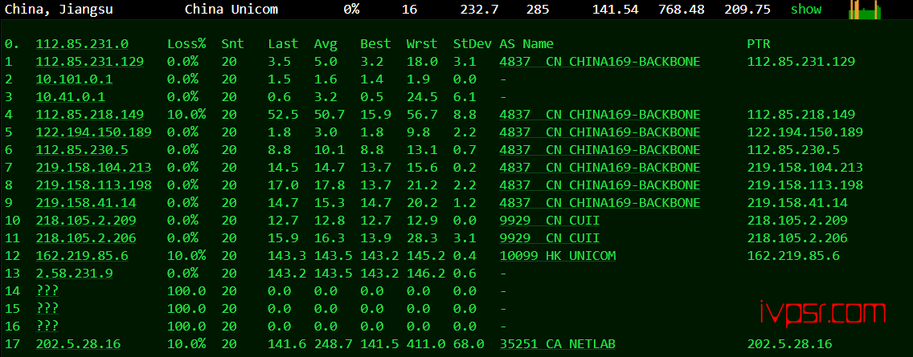Image resolution: width=913 pixels, height=357 pixels.
Task: Open hop 9 IP link 219.158.41.14
Action: [85, 203]
